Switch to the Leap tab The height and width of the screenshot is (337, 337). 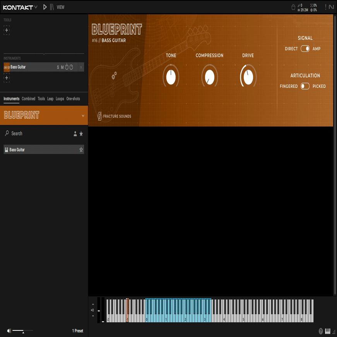[x=50, y=99]
